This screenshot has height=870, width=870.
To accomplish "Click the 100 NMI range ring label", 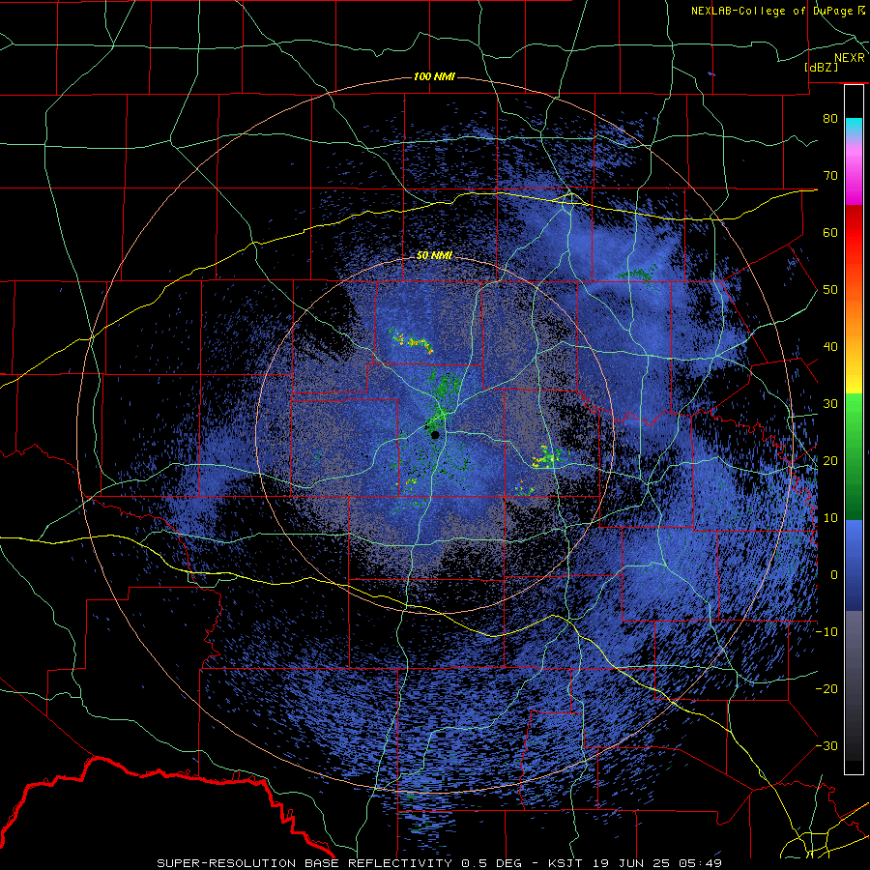I will pos(434,76).
